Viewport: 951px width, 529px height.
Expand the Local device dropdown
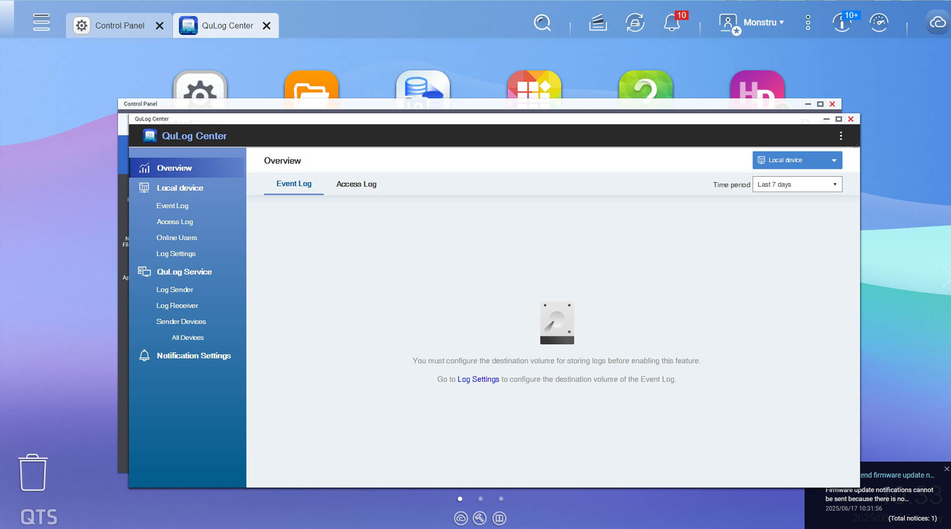pos(797,160)
